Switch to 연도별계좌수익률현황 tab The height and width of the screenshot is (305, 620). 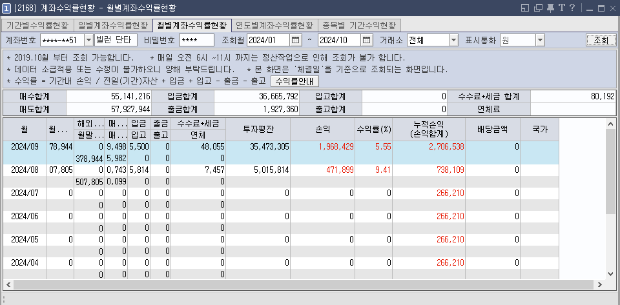[274, 25]
